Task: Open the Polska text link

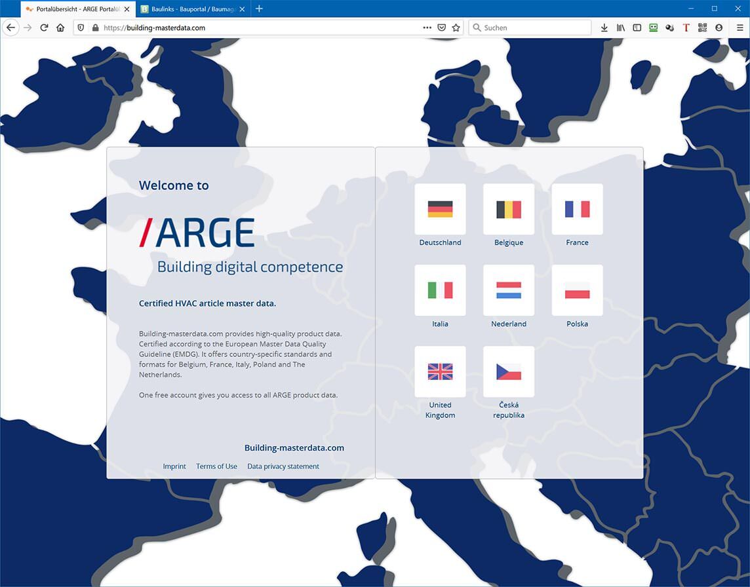Action: pos(578,324)
